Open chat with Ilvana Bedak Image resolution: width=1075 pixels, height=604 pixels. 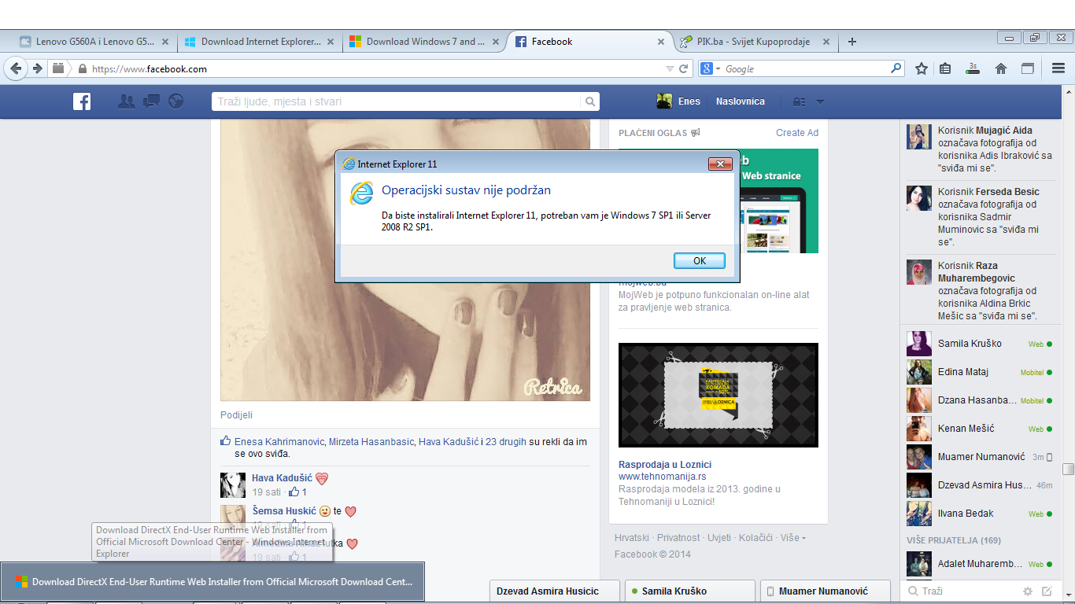pyautogui.click(x=979, y=514)
